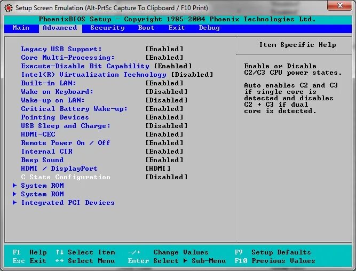Select Critical Battery Wake-up label

[x=74, y=109]
